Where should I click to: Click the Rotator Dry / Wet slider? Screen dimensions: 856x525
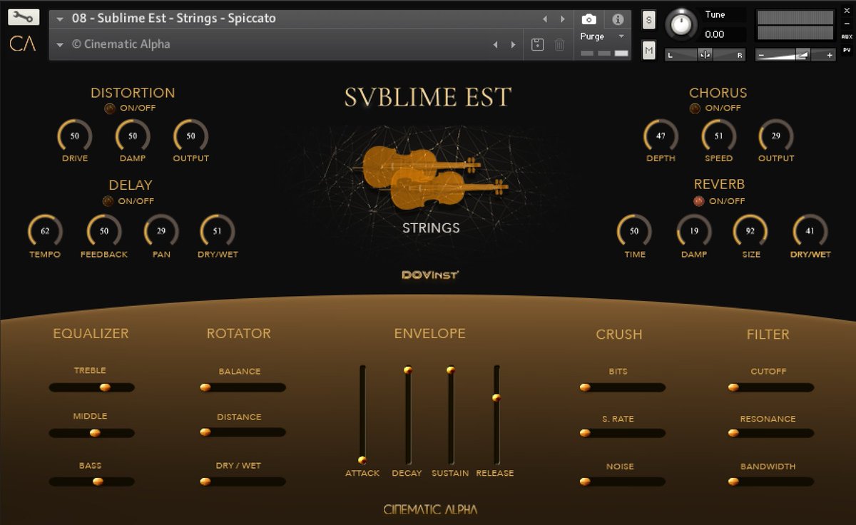tap(243, 481)
